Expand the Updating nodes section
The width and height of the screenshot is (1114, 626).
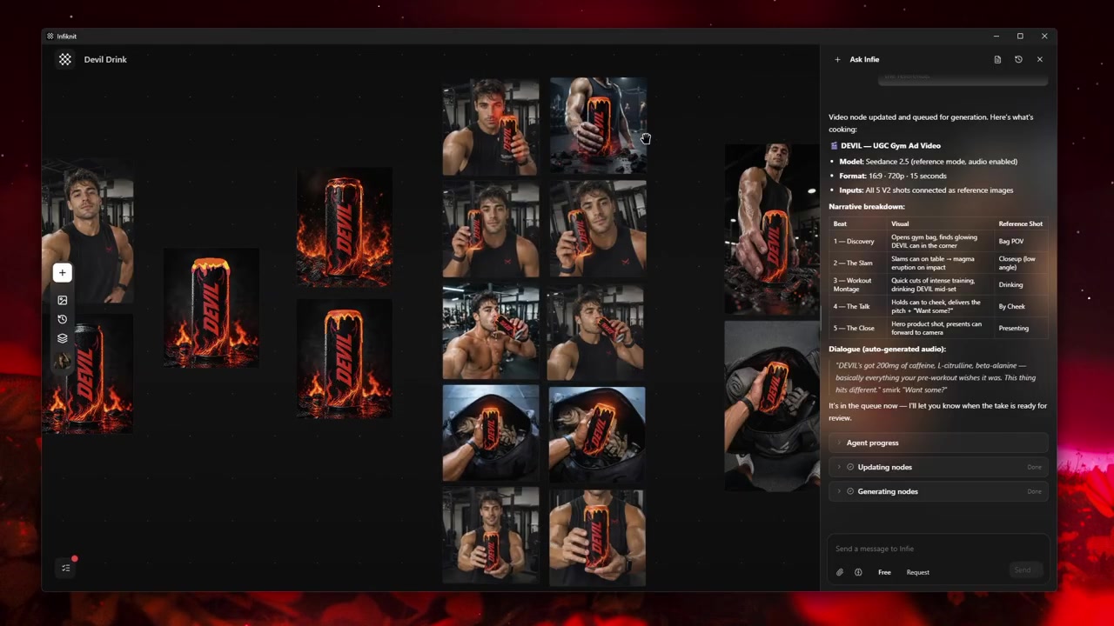click(938, 467)
